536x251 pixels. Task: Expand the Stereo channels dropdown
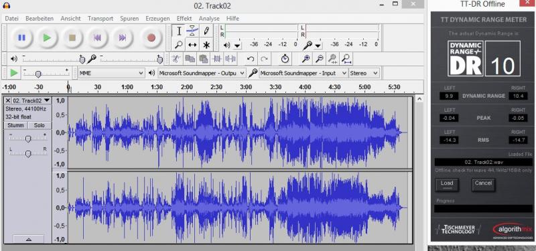[364, 73]
